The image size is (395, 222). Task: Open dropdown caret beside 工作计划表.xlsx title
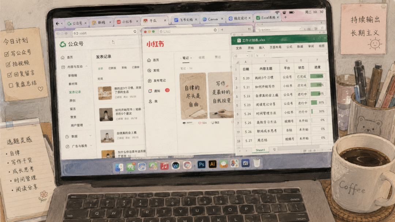tap(234, 41)
